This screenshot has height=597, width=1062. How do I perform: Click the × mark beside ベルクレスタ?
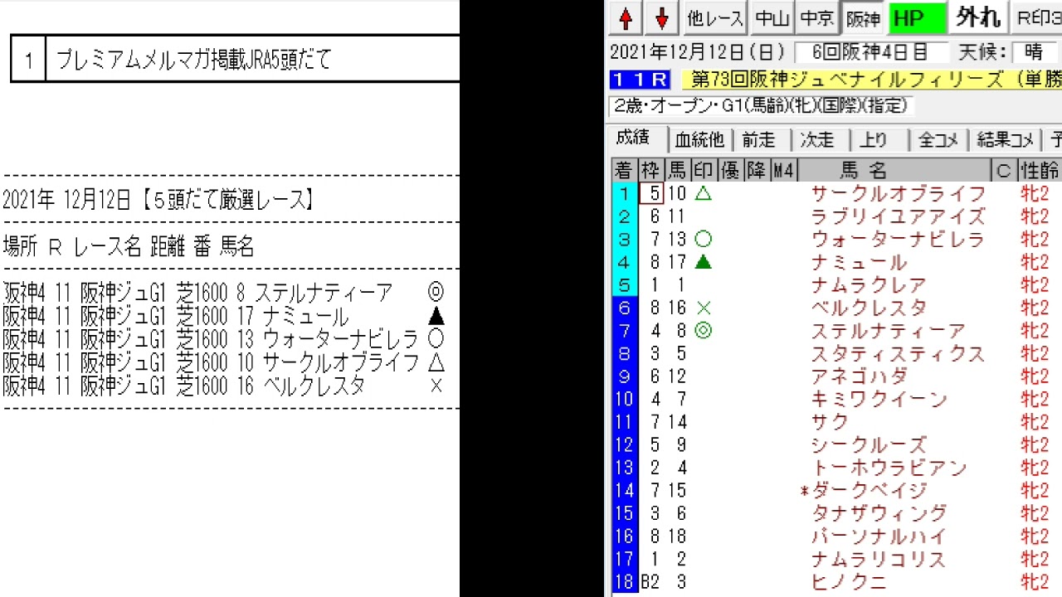704,308
